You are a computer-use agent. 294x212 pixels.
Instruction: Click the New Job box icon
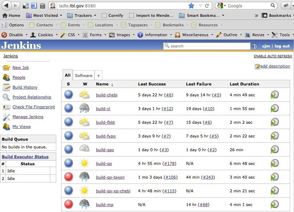point(6,68)
